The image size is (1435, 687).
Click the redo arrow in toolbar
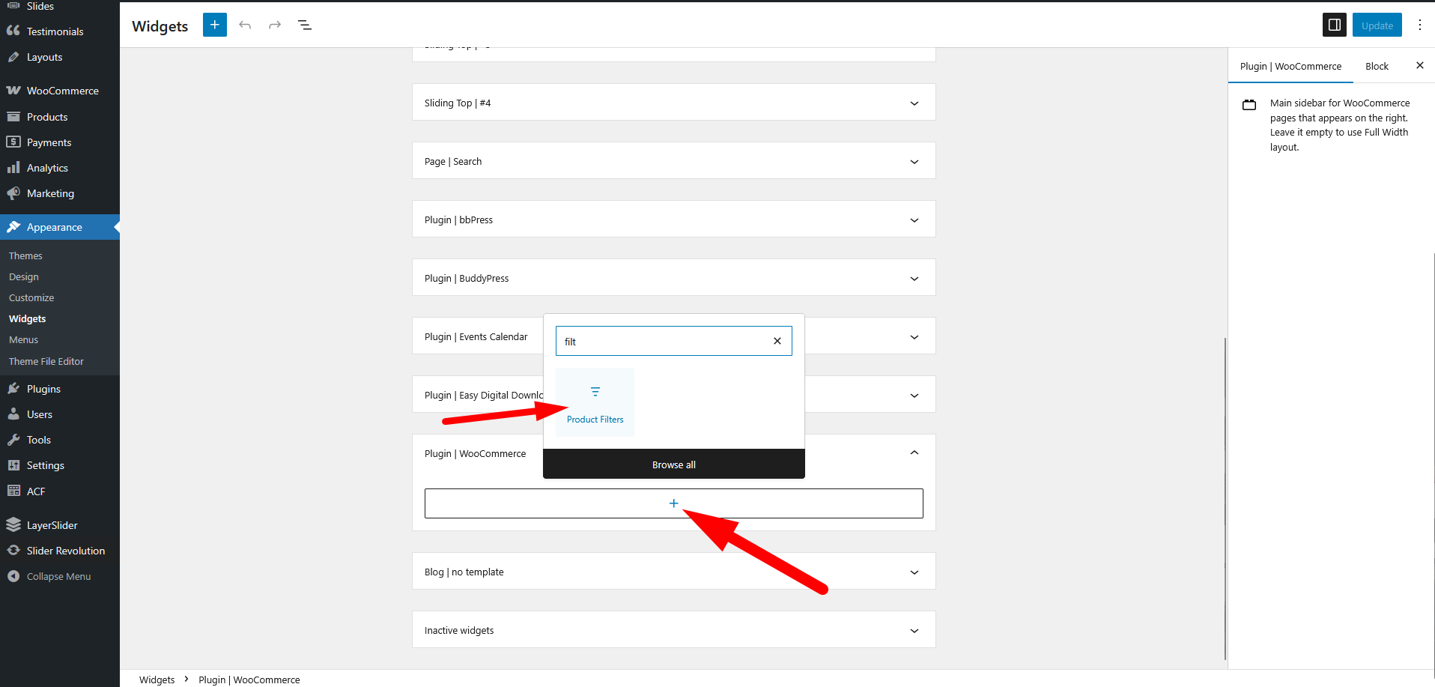(x=275, y=25)
